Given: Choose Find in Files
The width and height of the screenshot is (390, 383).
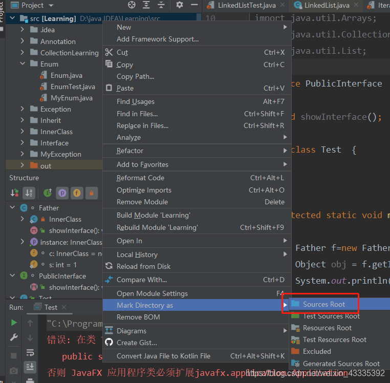Looking at the screenshot, I should (197, 114).
